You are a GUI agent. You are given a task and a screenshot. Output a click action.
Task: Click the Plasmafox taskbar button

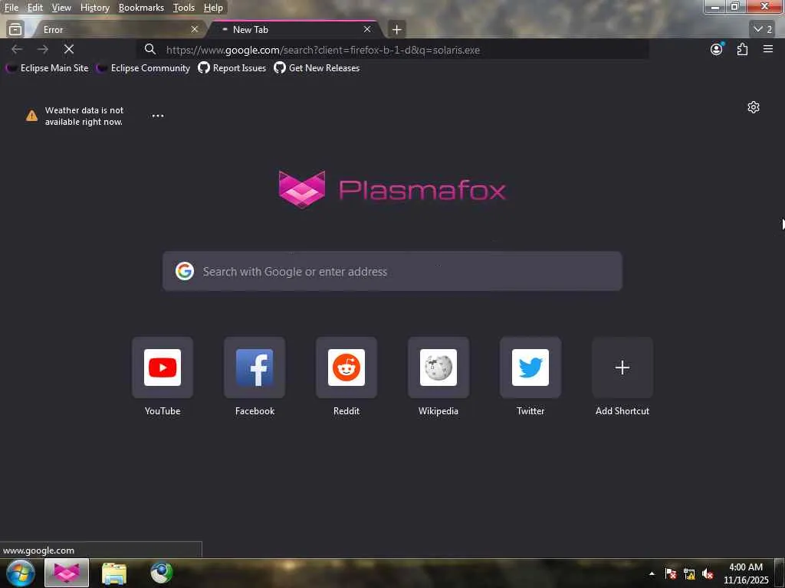click(x=67, y=573)
